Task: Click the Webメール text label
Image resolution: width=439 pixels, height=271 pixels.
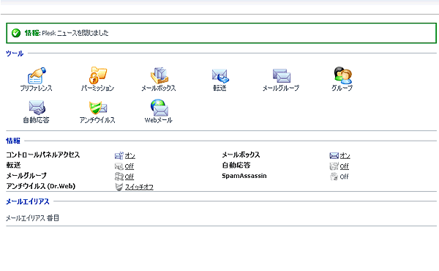Action: [159, 120]
